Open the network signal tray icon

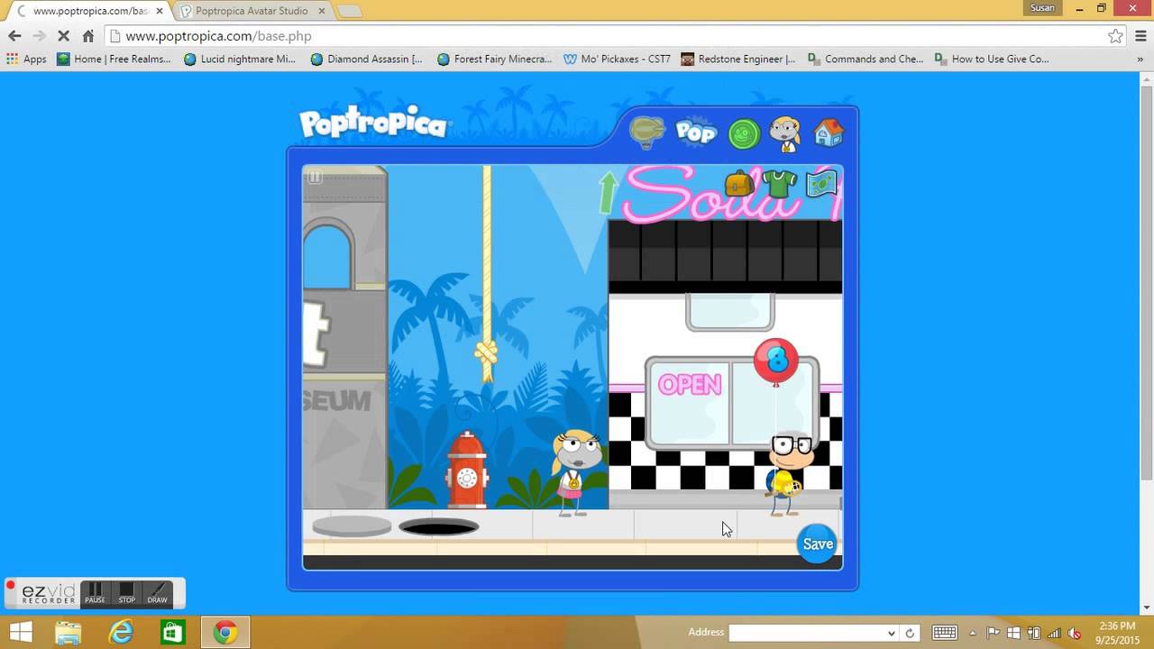pos(1054,633)
